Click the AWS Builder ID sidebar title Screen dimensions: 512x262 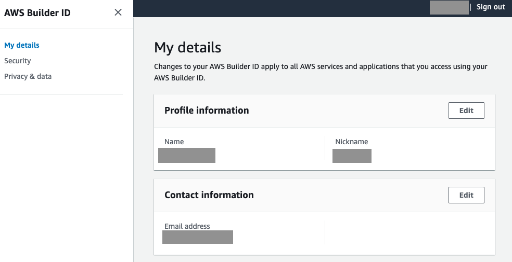click(x=37, y=13)
